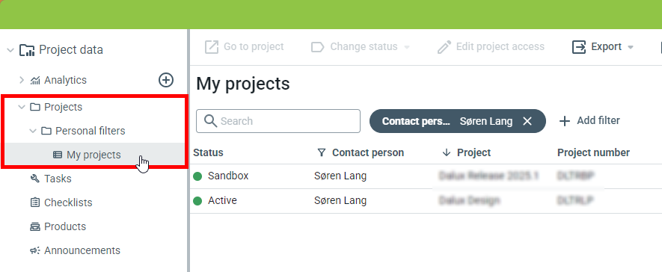The height and width of the screenshot is (272, 662).
Task: Select My projects filter in sidebar
Action: coord(94,155)
